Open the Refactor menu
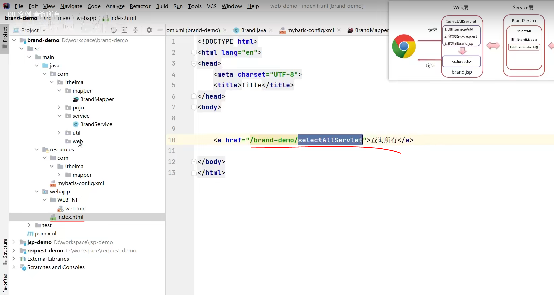This screenshot has height=295, width=554. (140, 6)
